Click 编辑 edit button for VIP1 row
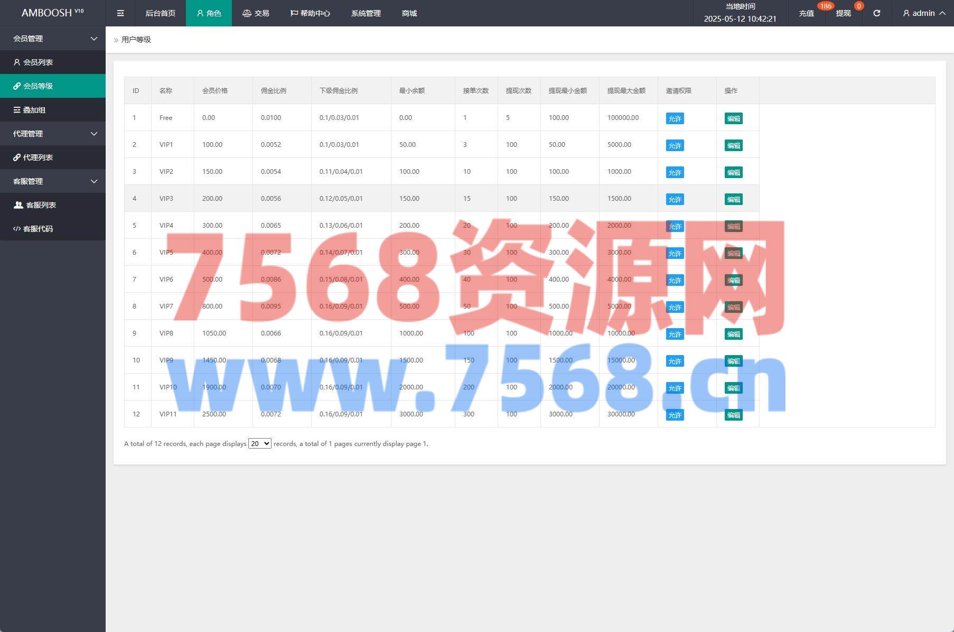The width and height of the screenshot is (954, 632). click(733, 145)
